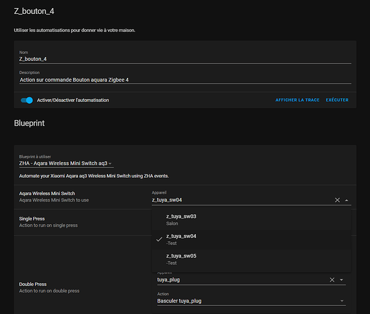Toggle the automation enable switch
370x314 pixels.
(x=26, y=100)
